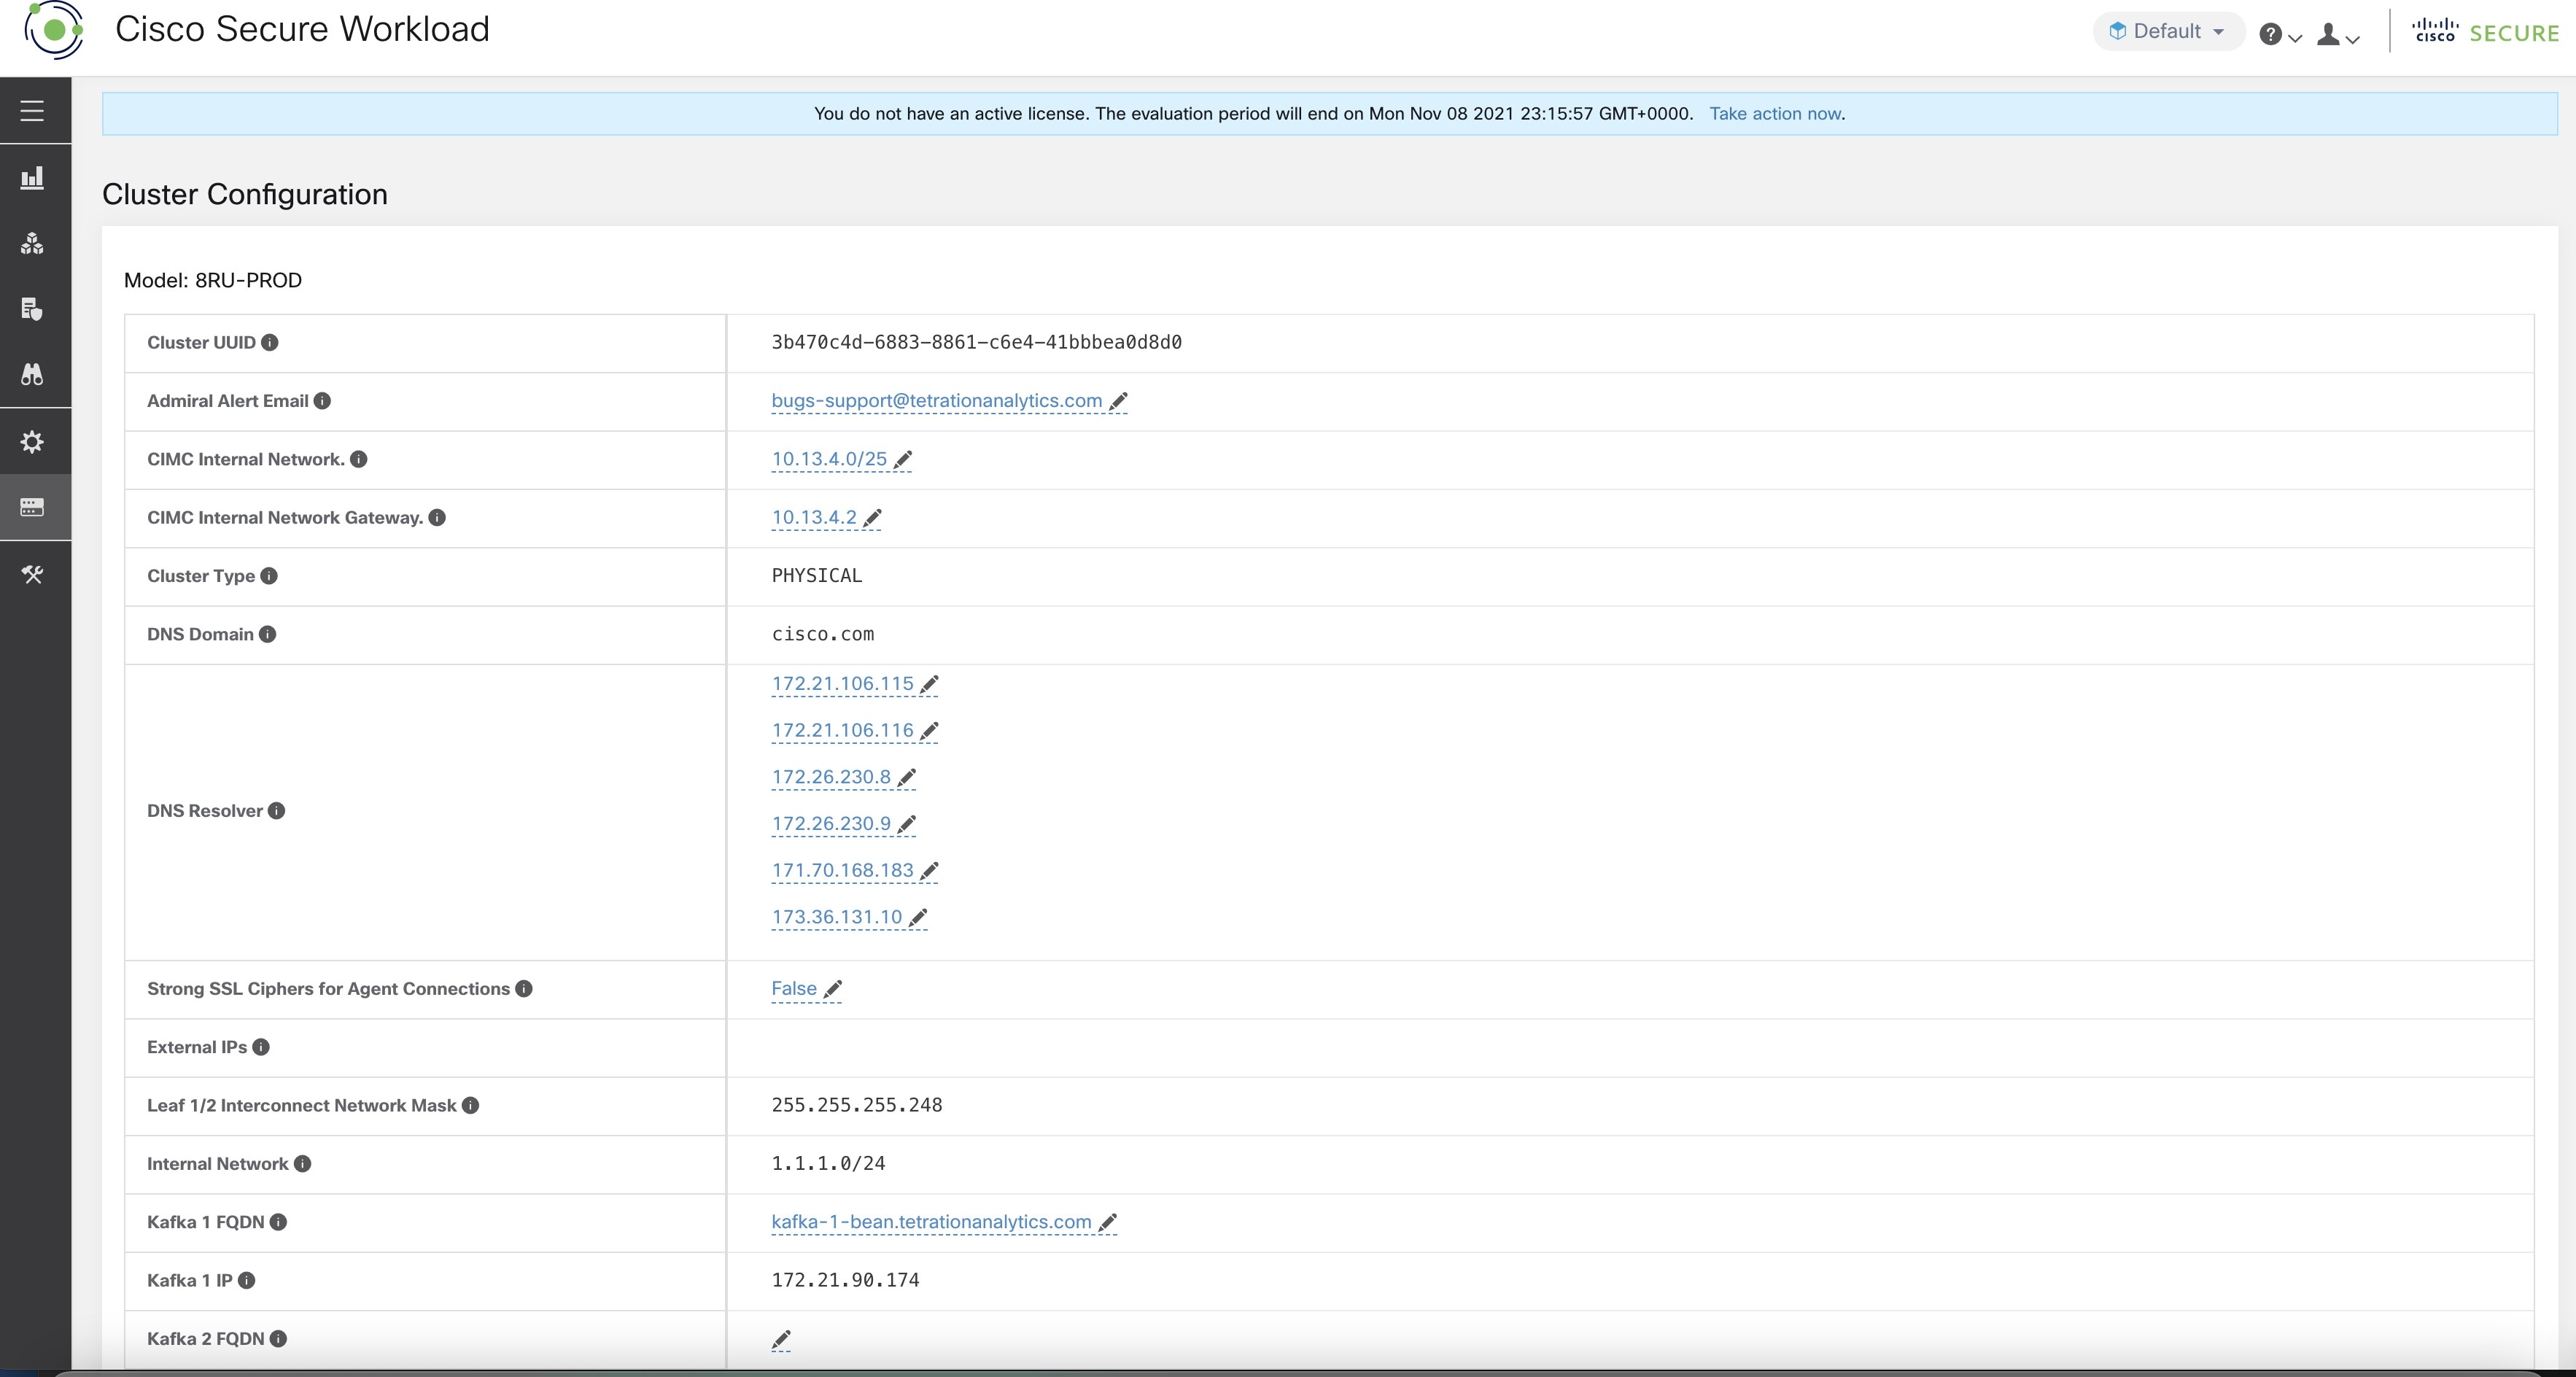2576x1377 pixels.
Task: Click info icon beside CIMC Internal Network Gateway
Action: tap(437, 517)
